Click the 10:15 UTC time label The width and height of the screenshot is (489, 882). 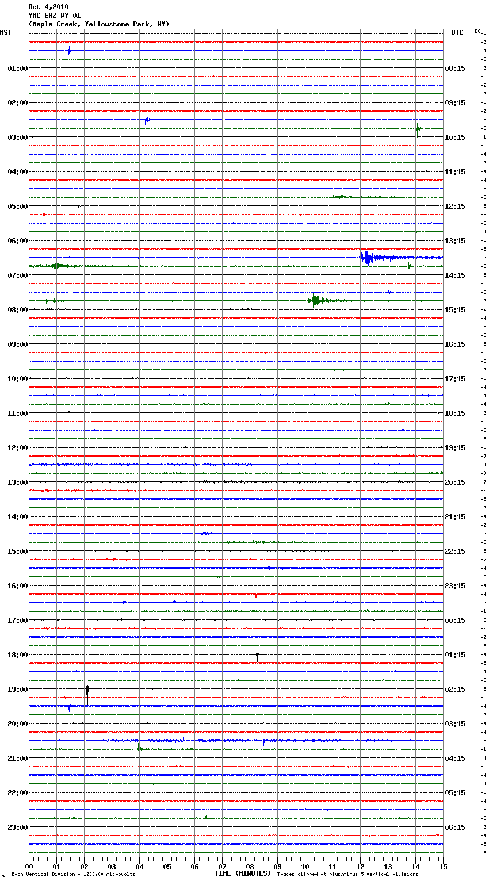tap(455, 137)
